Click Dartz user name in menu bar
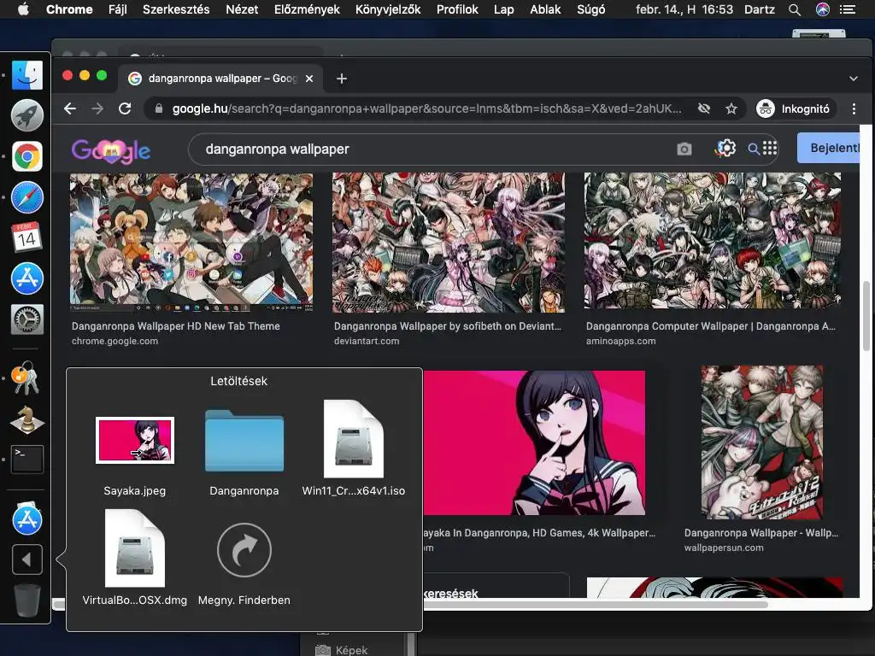Screen dimensions: 875x656 point(760,9)
